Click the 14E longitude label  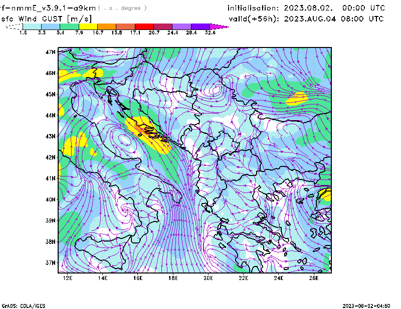coord(103,278)
